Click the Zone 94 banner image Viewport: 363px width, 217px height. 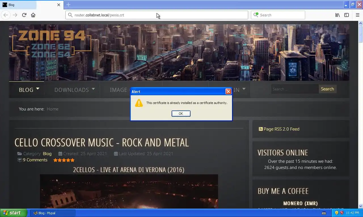point(179,52)
